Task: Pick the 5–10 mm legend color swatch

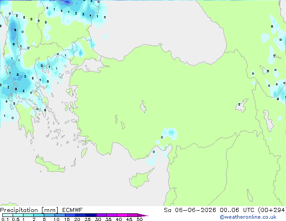Action: (x=49, y=215)
